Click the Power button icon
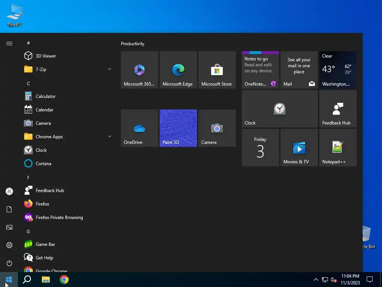 (9, 263)
